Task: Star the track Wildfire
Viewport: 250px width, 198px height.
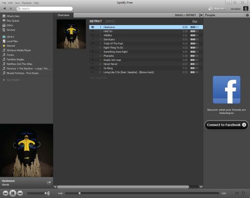Action: [92, 35]
